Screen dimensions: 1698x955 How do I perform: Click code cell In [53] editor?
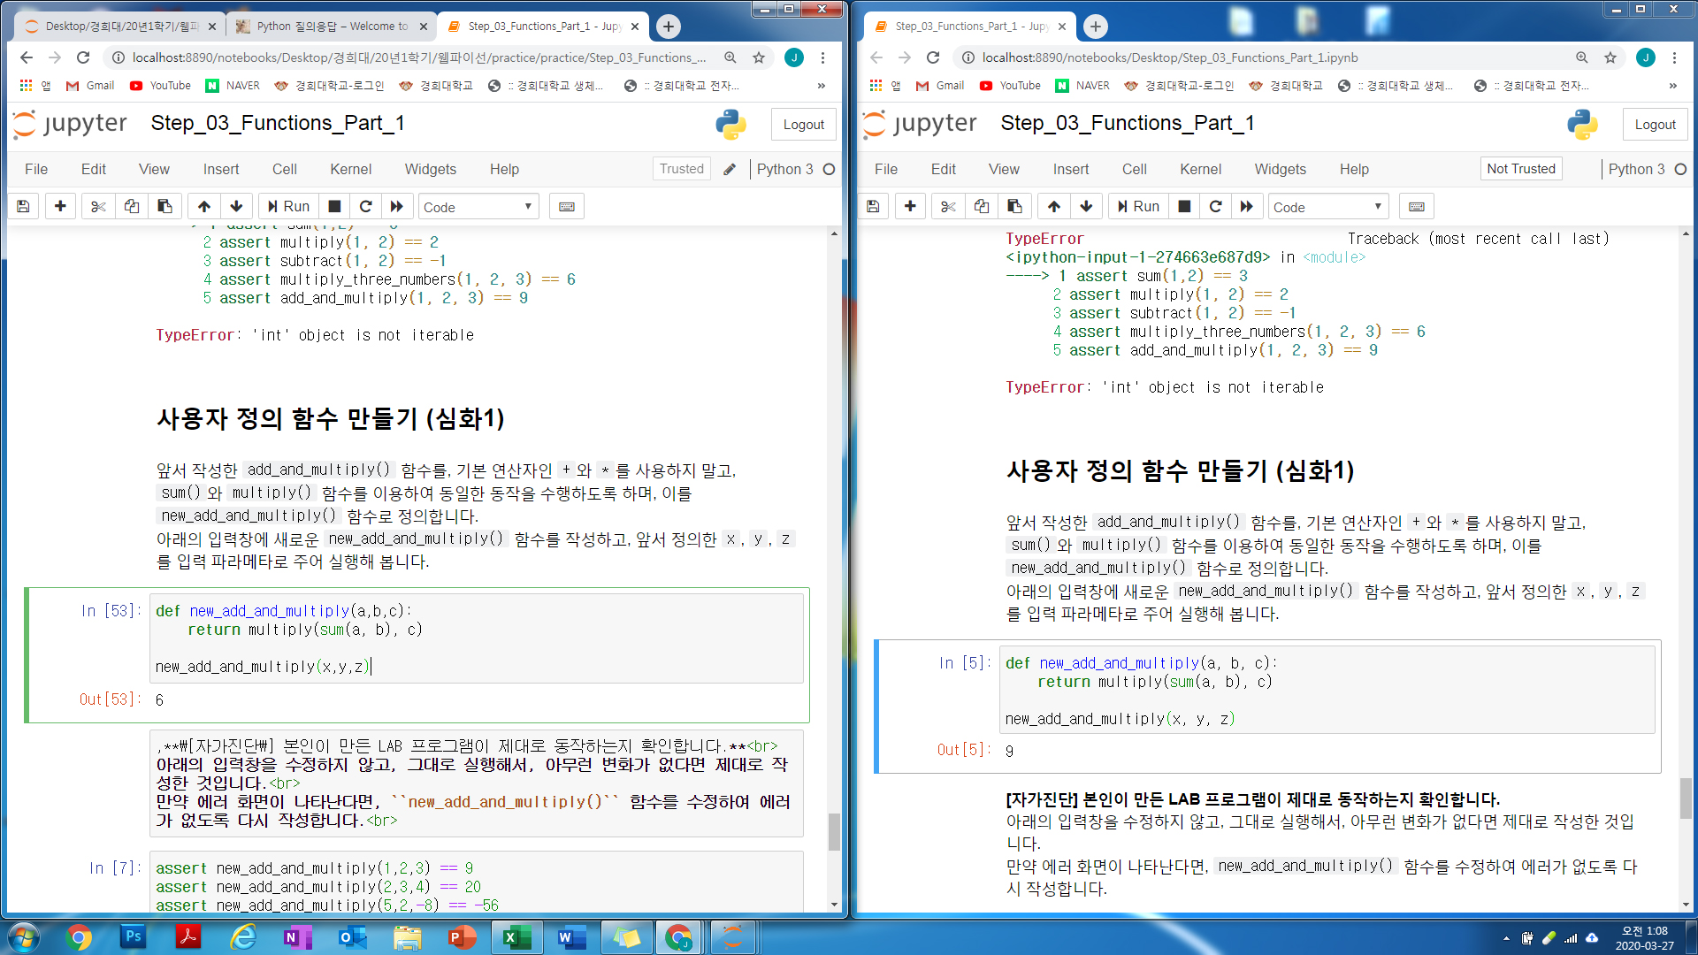(477, 638)
